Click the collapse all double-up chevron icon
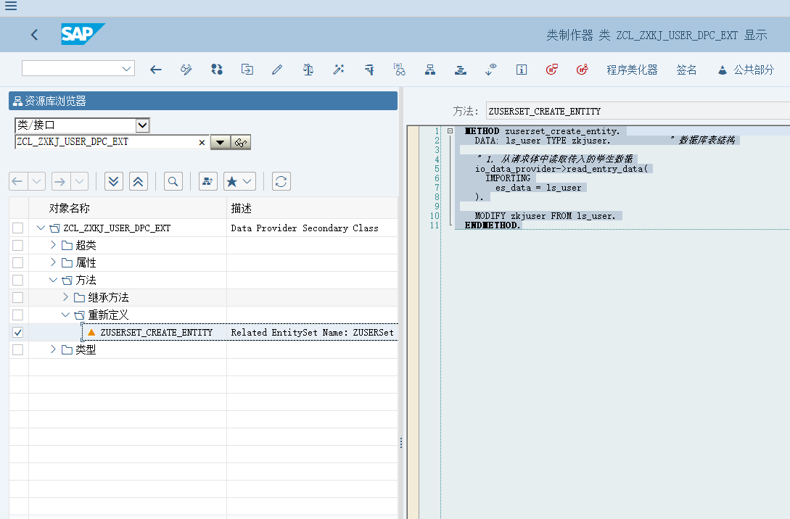The image size is (790, 519). coord(138,181)
